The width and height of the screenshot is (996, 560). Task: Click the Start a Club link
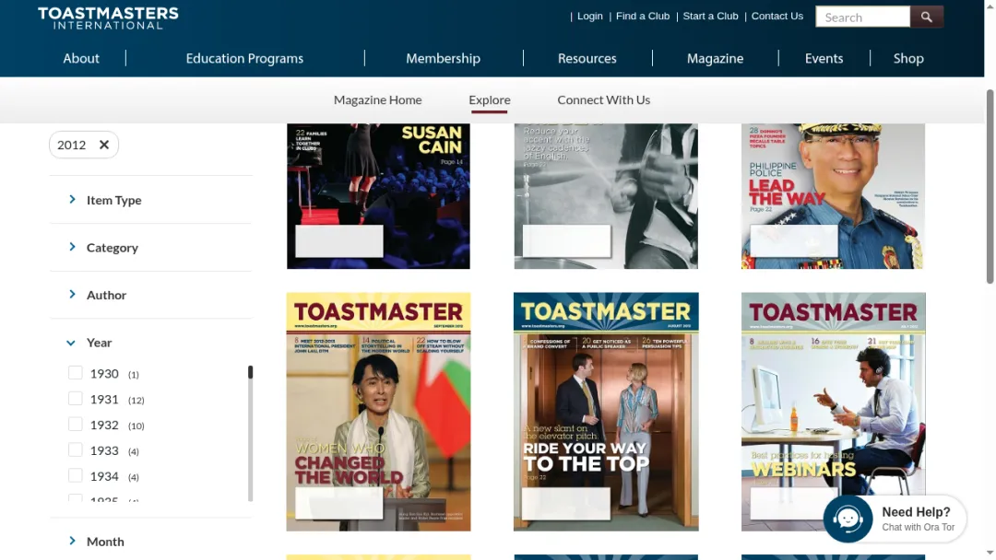coord(710,16)
